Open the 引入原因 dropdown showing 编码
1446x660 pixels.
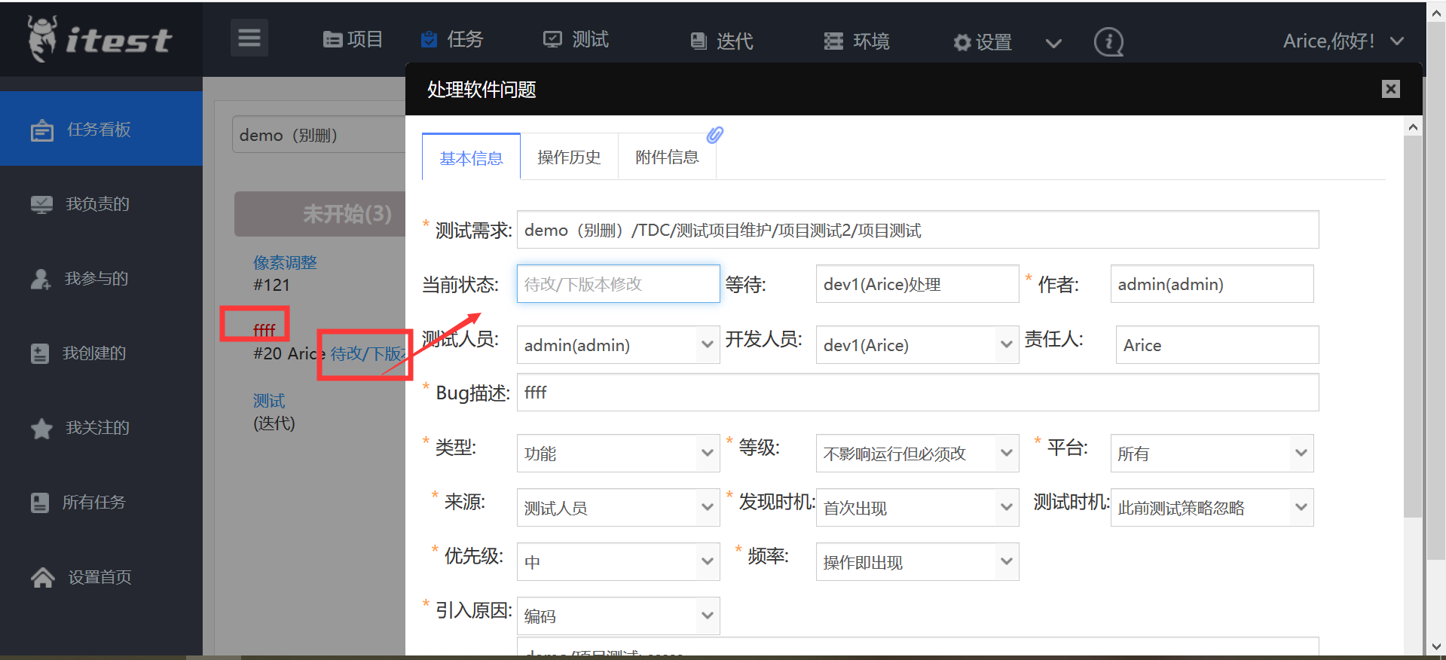(619, 616)
